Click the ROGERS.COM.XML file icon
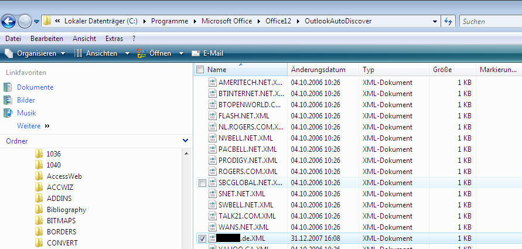The width and height of the screenshot is (522, 249). [213, 172]
